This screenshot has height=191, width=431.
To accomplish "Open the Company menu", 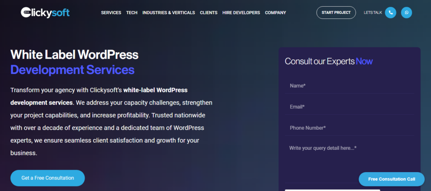I will coord(275,13).
